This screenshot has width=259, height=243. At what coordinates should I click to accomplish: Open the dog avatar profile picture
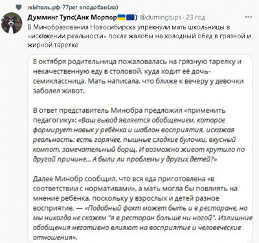click(12, 23)
